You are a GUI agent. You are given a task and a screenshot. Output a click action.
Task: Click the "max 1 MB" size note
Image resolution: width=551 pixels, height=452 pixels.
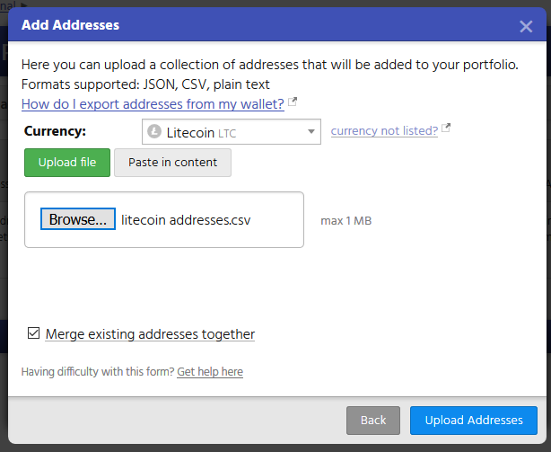[346, 220]
